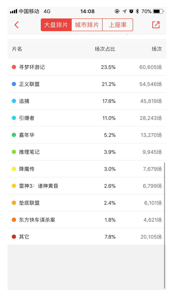
Task: Switch to the 城市排片 tab
Action: click(x=87, y=25)
